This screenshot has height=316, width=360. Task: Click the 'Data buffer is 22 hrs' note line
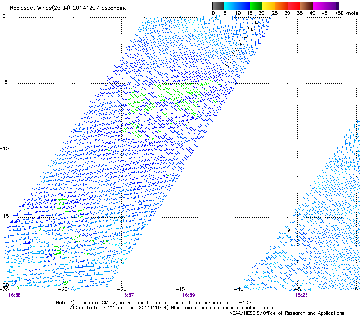coord(171,308)
